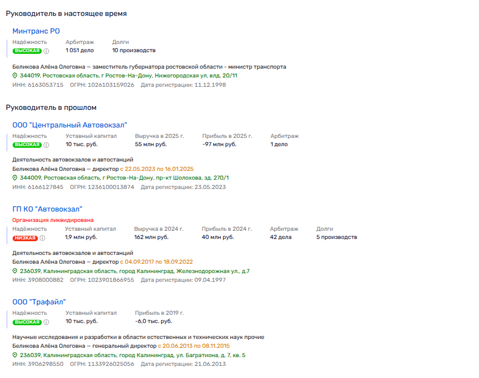Image resolution: width=479 pixels, height=378 pixels.
Task: Open the Минтранс РО company link
Action: 36,31
